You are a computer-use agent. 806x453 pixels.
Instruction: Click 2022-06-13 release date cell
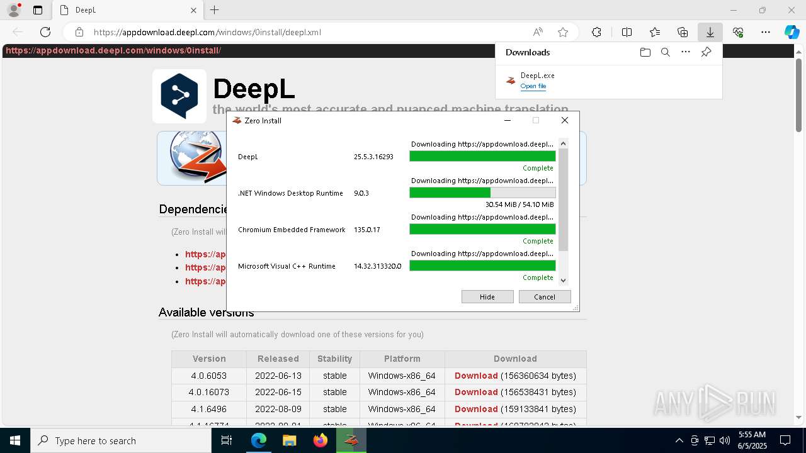pos(278,376)
